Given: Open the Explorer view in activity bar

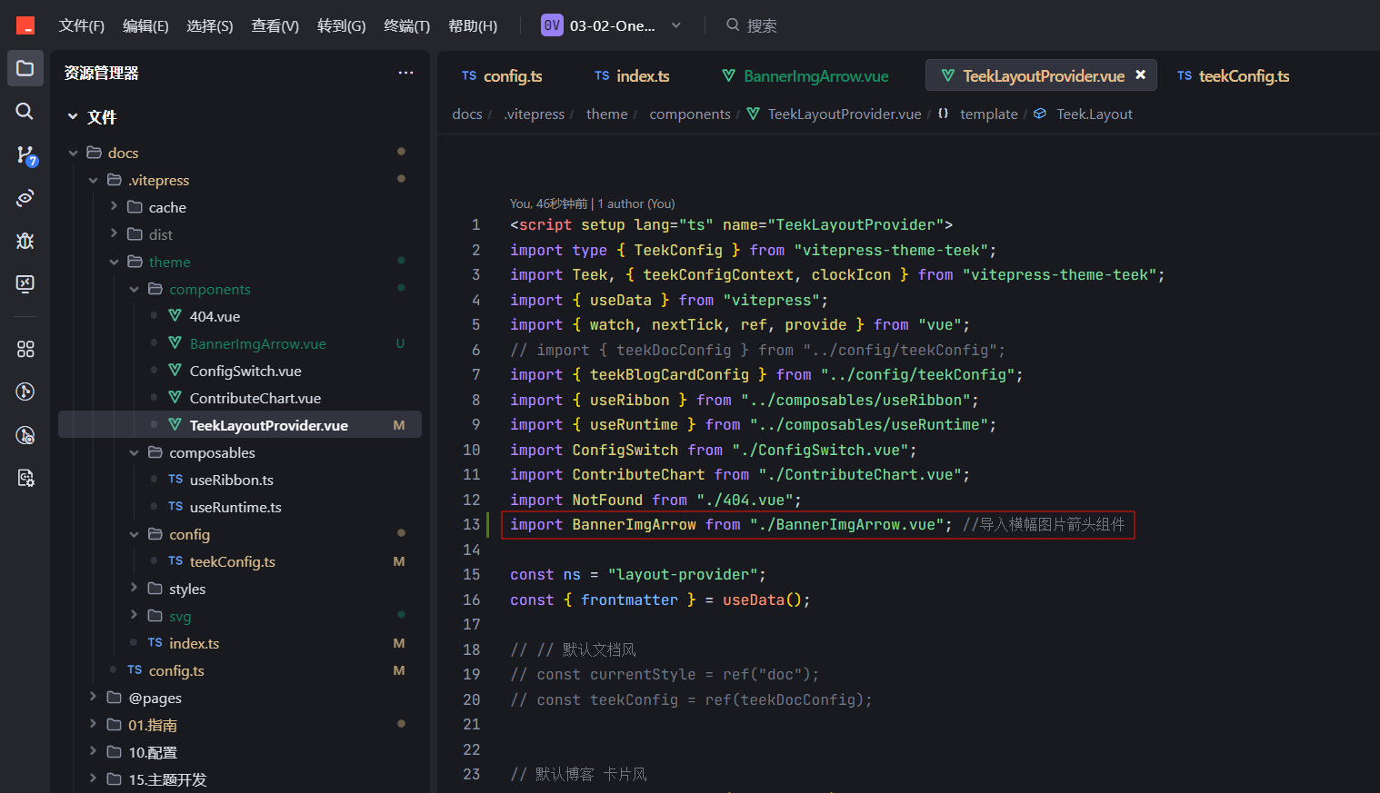Looking at the screenshot, I should [x=25, y=68].
